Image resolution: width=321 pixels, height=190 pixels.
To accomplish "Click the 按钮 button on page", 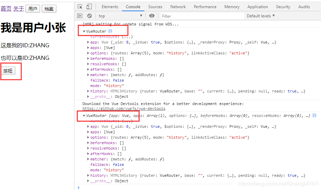I will click(x=8, y=71).
